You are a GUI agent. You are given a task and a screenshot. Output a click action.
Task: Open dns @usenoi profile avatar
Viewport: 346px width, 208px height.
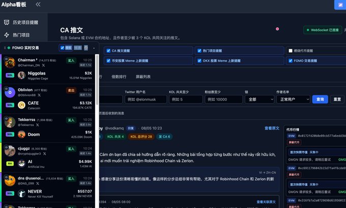pyautogui.click(x=10, y=181)
